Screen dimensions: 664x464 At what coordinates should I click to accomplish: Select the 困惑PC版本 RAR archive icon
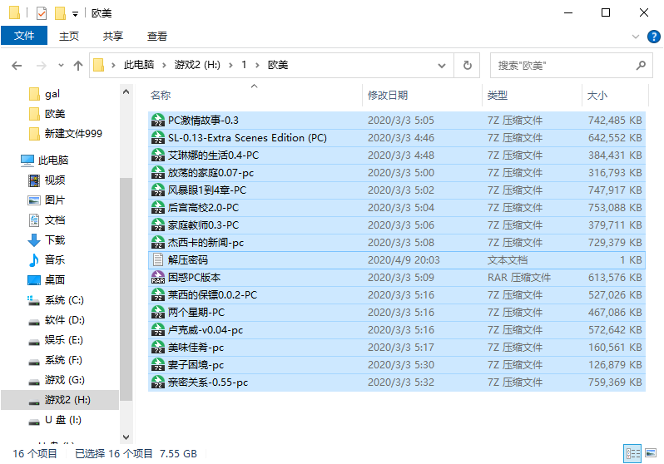[x=158, y=277]
